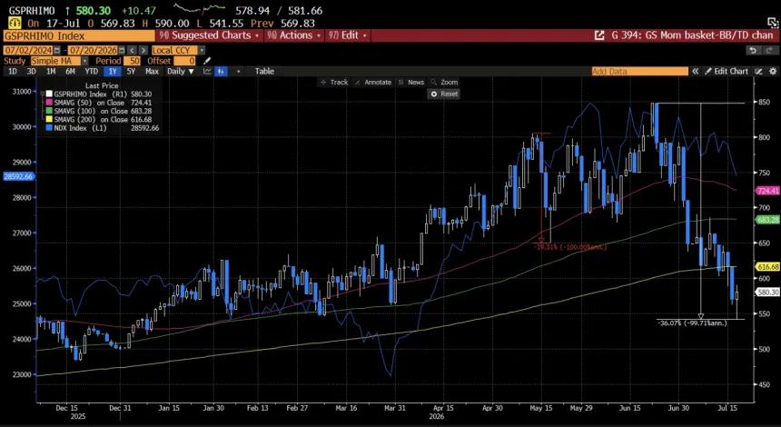Set range to YTD
The width and height of the screenshot is (781, 427).
91,71
